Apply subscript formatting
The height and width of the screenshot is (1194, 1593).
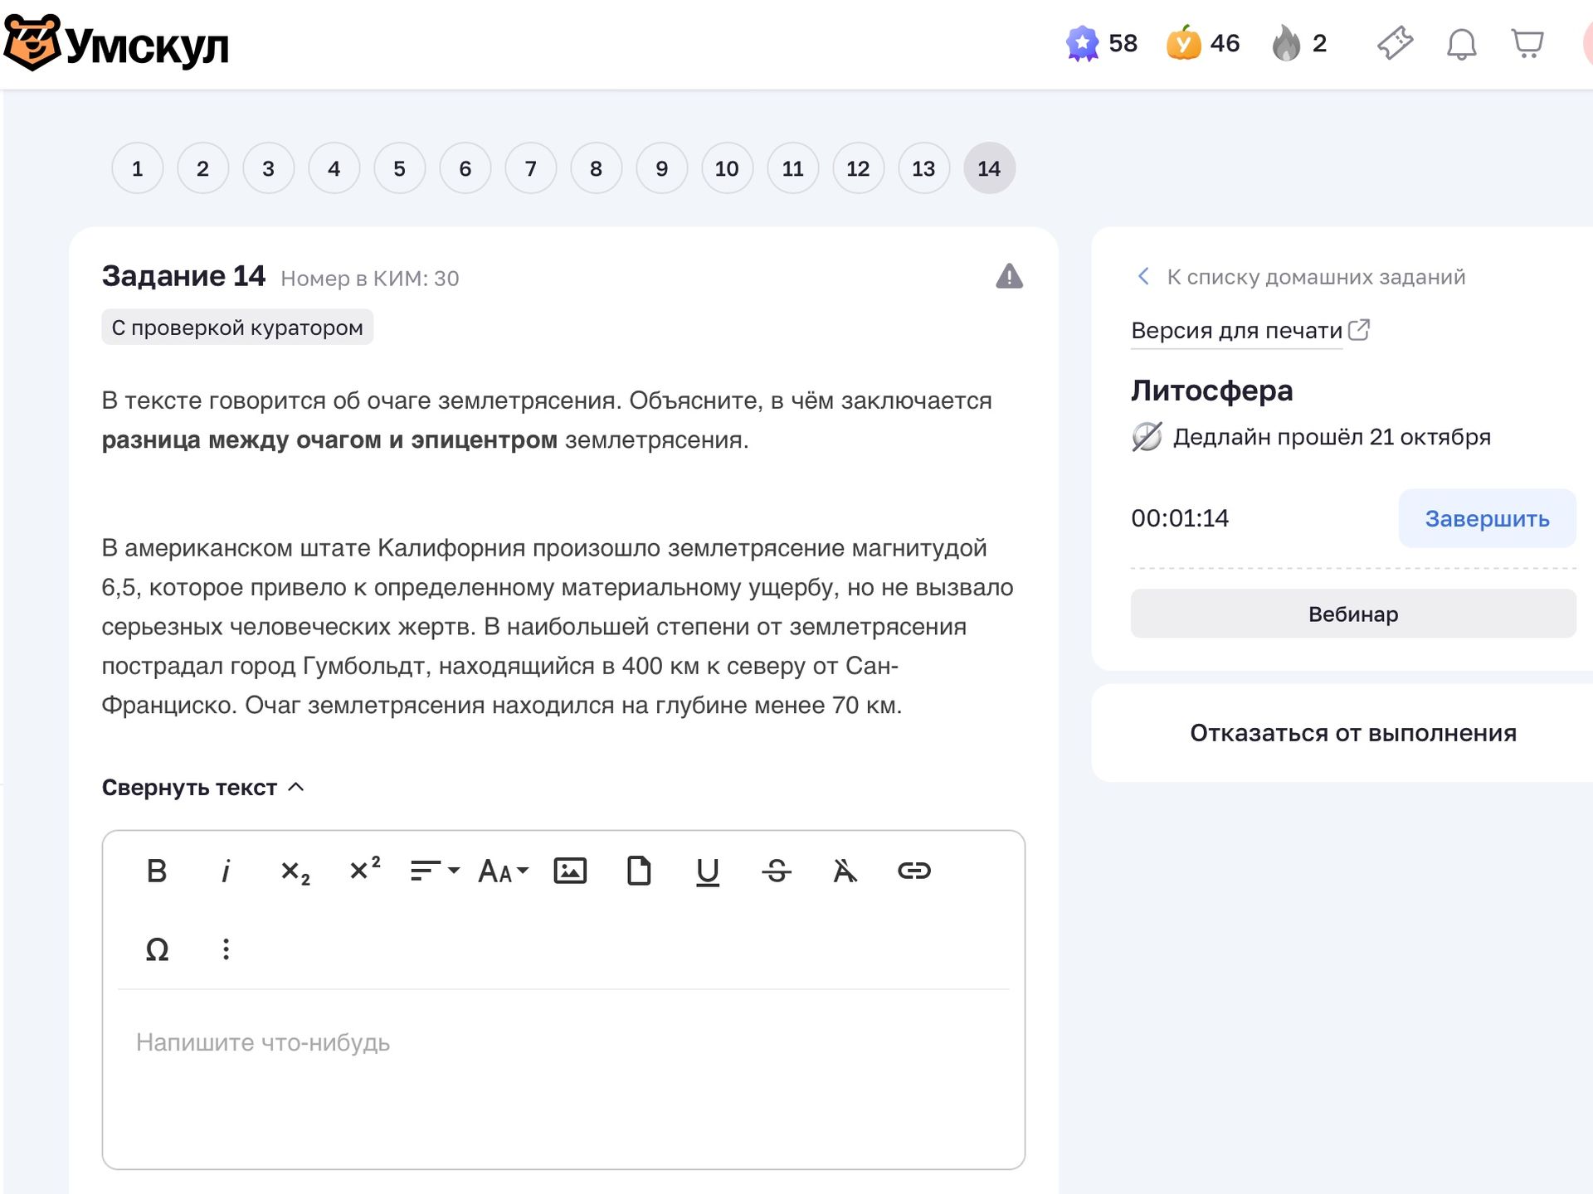click(295, 871)
